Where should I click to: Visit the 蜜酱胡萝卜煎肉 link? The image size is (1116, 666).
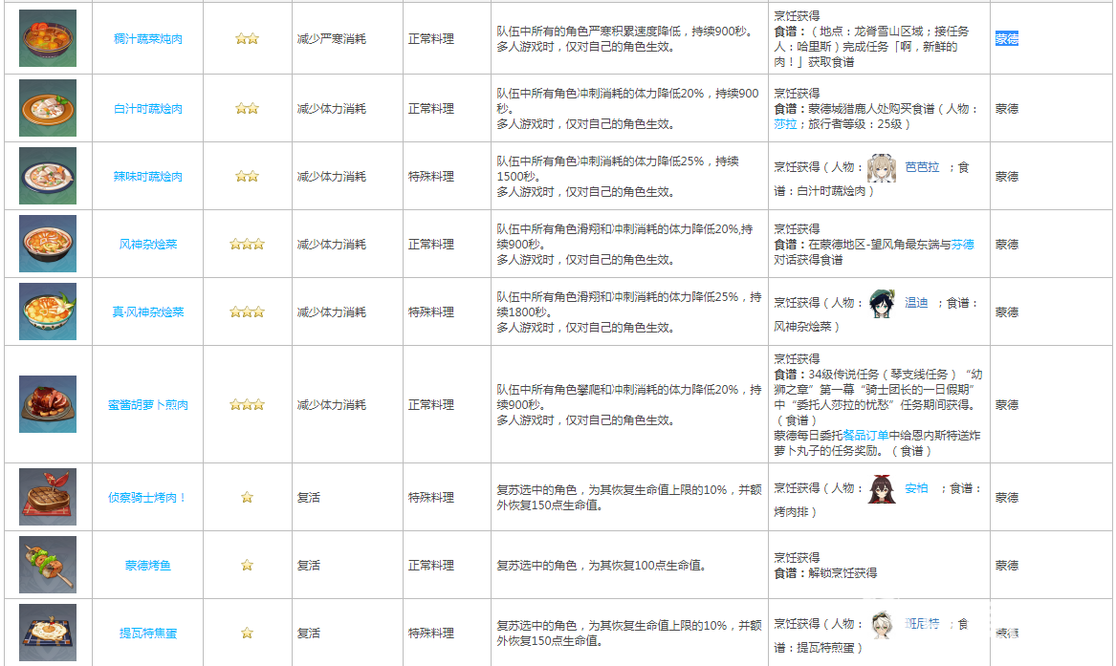coord(148,405)
